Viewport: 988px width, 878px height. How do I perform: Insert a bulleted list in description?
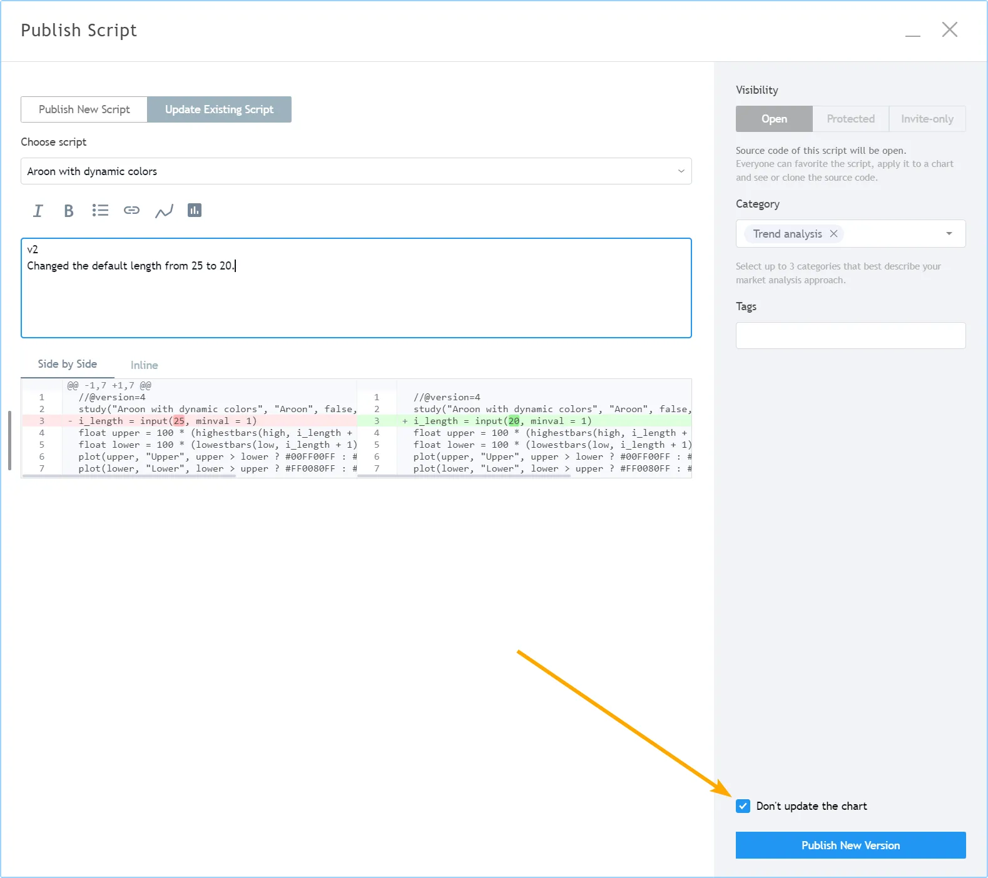pyautogui.click(x=100, y=211)
